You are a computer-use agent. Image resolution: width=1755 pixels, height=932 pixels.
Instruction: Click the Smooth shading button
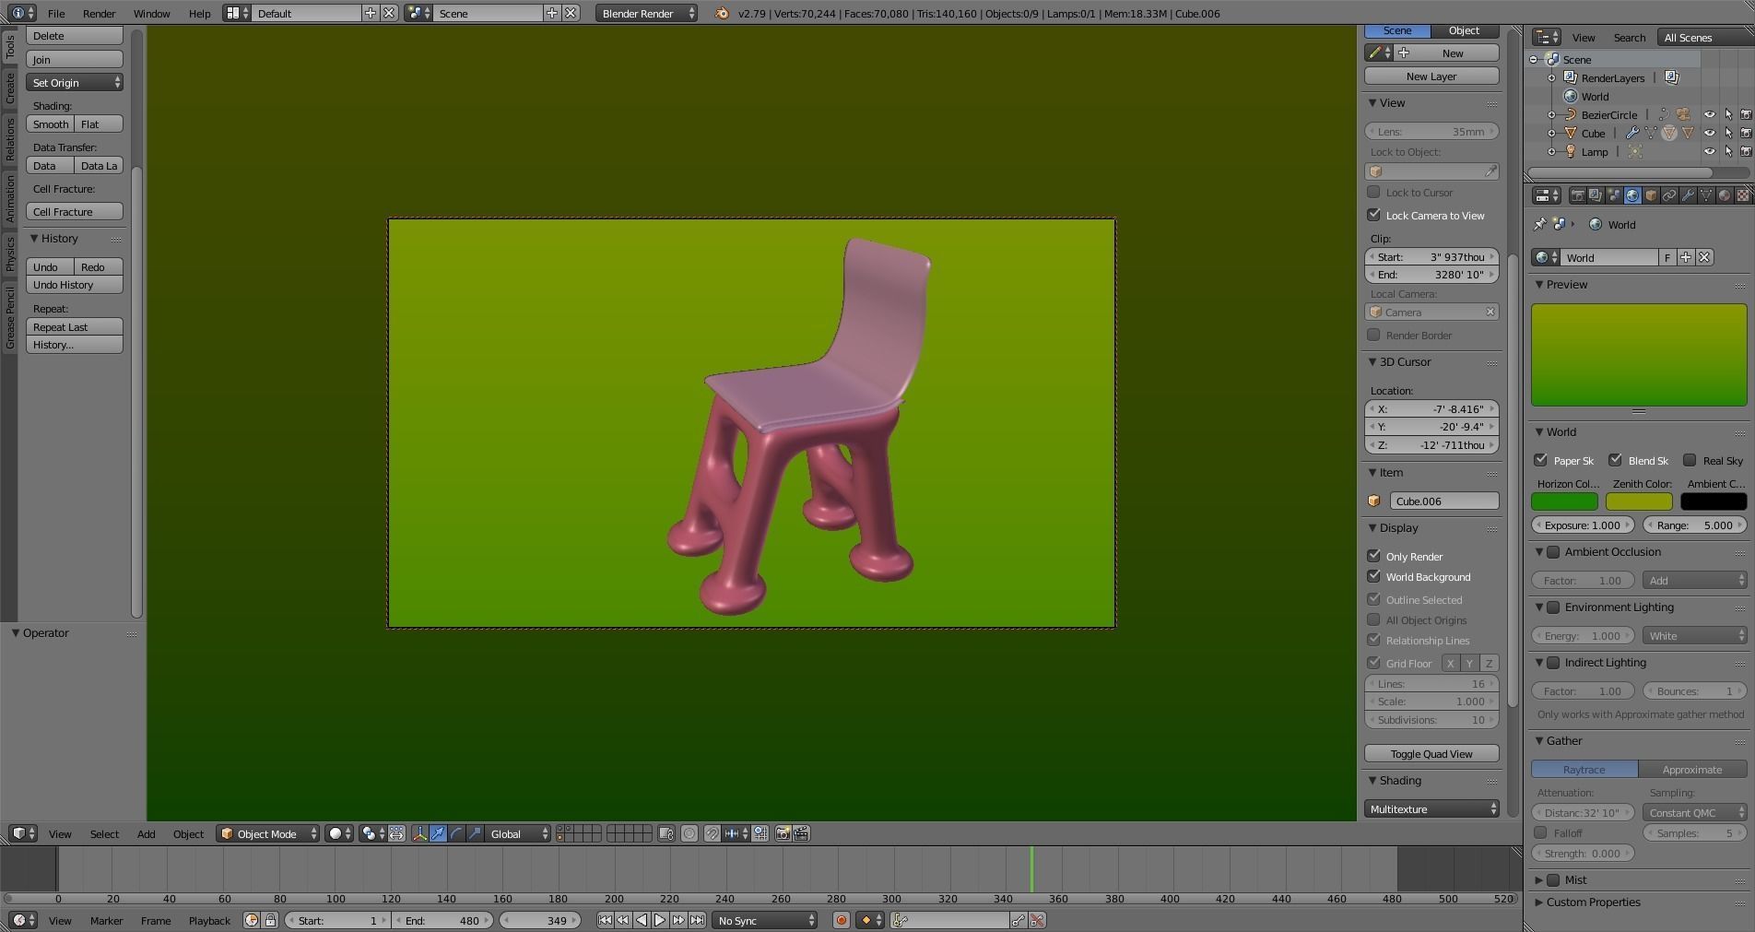pos(51,124)
